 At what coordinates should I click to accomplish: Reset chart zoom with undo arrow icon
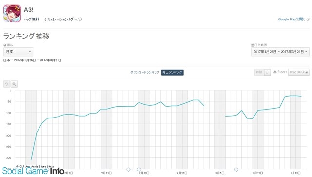point(6,84)
